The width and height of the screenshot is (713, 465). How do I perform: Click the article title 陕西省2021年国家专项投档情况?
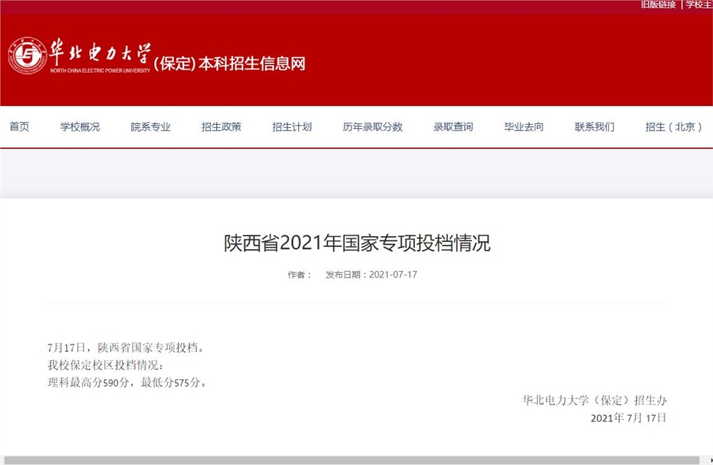(357, 242)
